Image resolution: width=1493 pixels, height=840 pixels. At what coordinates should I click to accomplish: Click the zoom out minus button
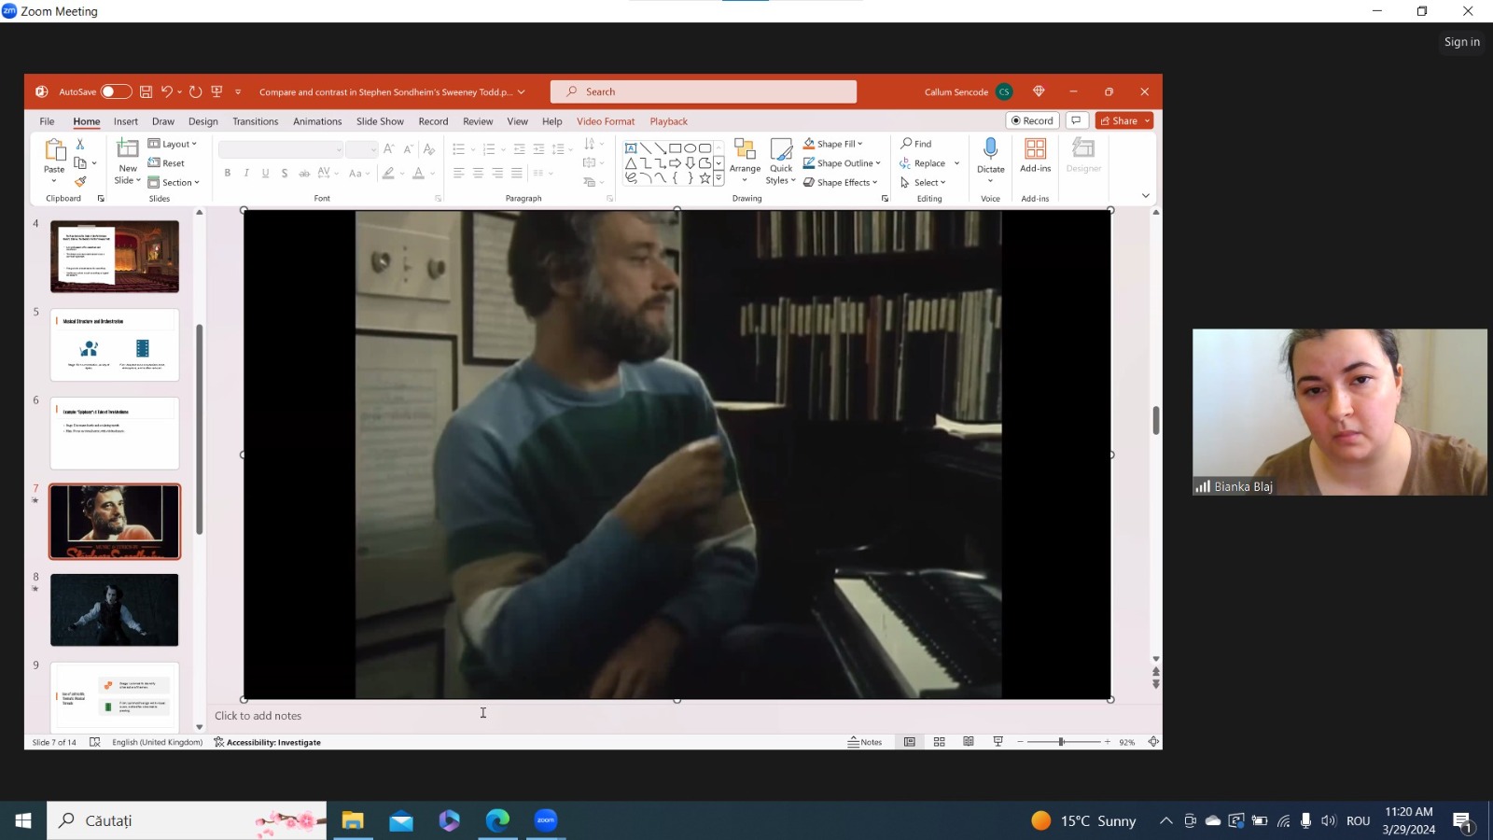1020,742
